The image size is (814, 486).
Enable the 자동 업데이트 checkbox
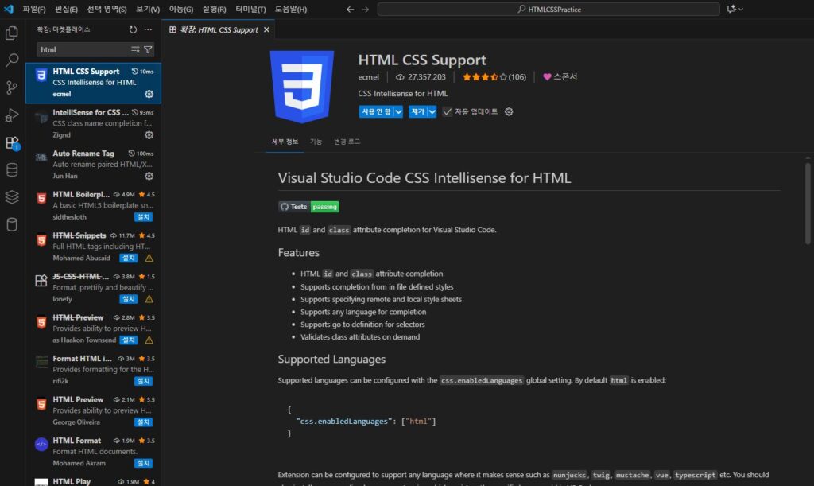pos(447,111)
